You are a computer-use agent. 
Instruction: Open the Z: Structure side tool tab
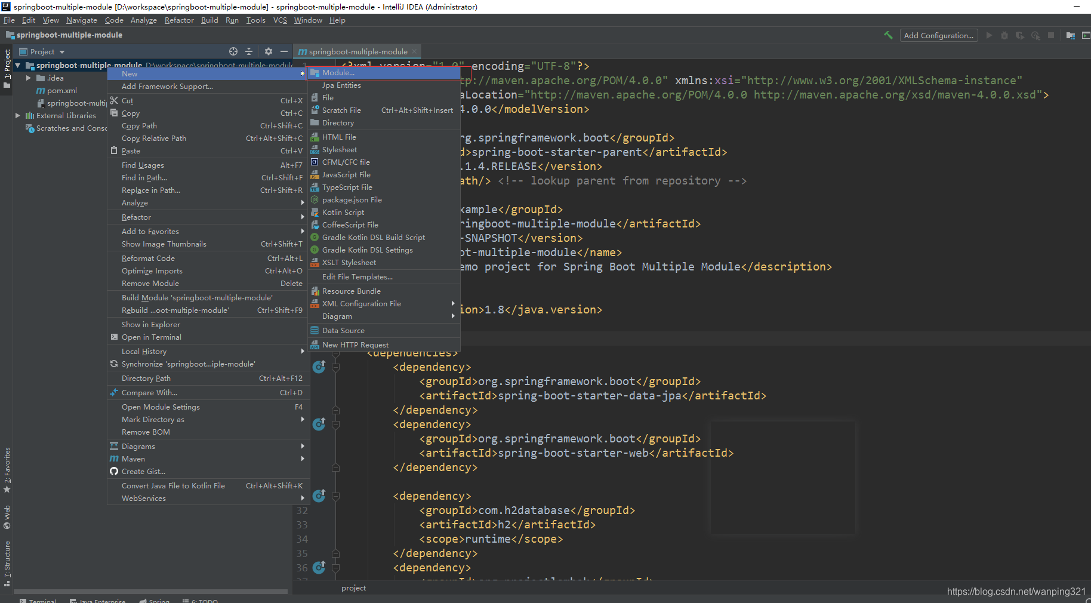tap(7, 564)
